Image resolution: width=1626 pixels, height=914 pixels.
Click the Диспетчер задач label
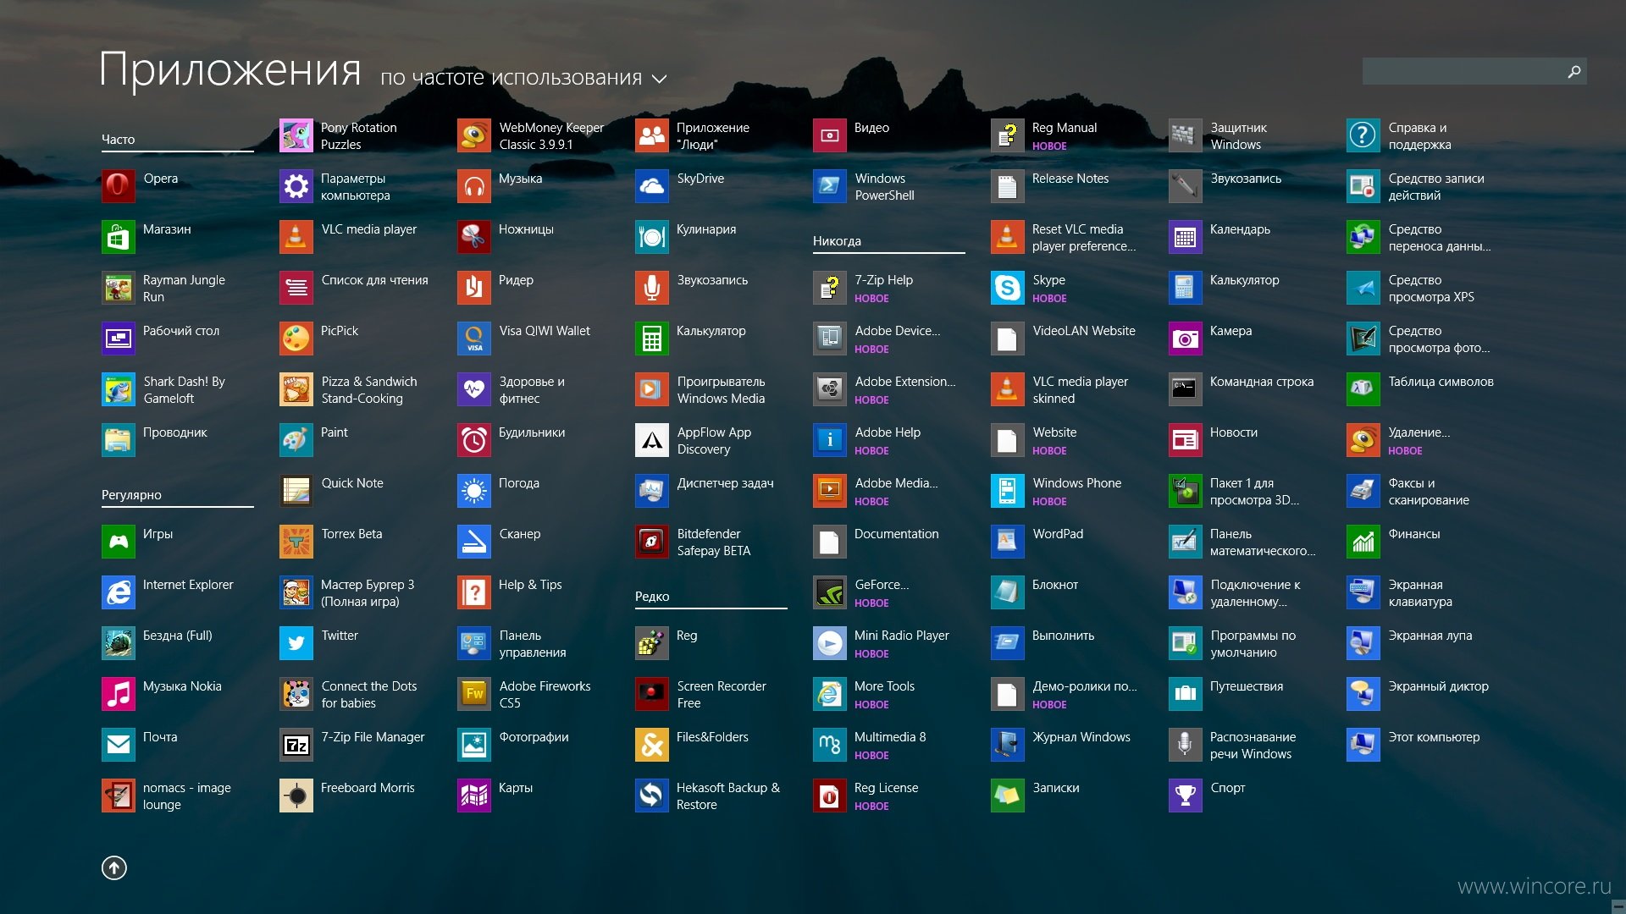coord(725,483)
